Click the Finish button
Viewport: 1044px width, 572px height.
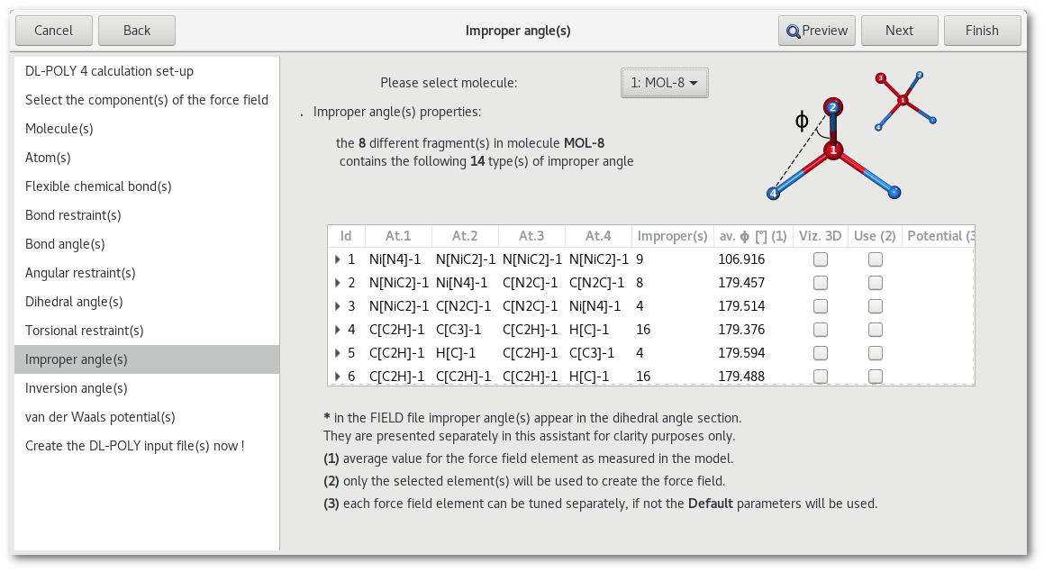(x=982, y=31)
